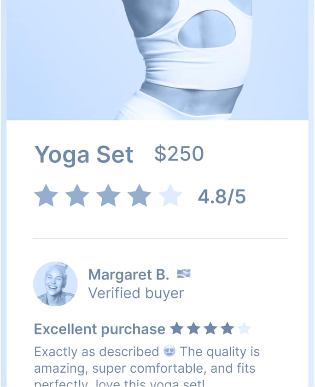Viewport: 315px width, 387px height.
Task: Click the third star in product rating
Action: click(108, 196)
